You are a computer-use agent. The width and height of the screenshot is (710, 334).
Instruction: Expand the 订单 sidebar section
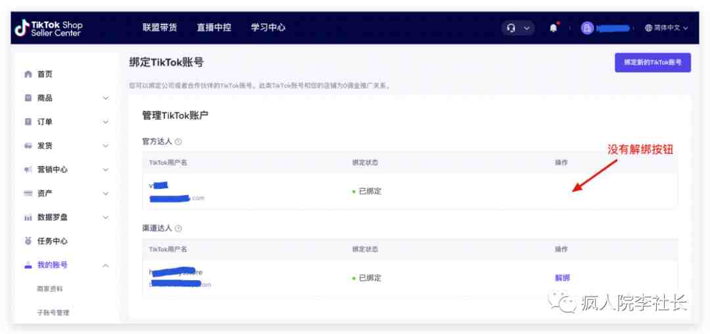pyautogui.click(x=66, y=122)
